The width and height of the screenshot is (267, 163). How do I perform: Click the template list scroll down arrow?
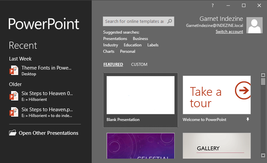(263, 155)
